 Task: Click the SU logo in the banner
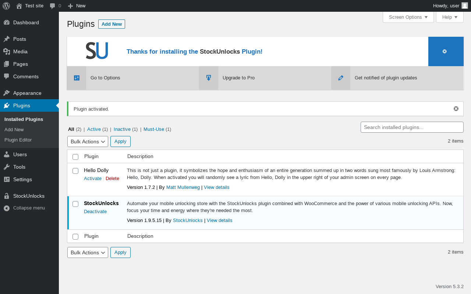pos(97,51)
